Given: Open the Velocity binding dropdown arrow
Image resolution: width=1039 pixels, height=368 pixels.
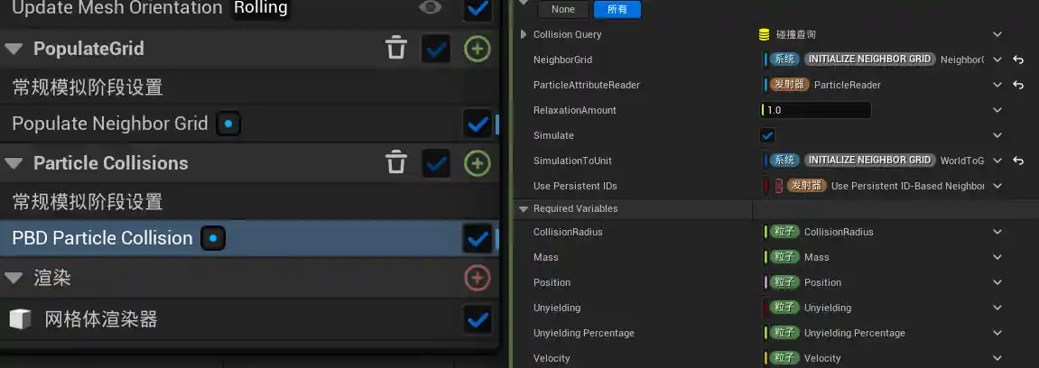Looking at the screenshot, I should pos(997,358).
